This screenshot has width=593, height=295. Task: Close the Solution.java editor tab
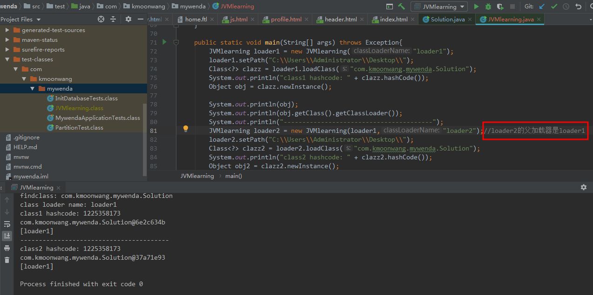(470, 20)
